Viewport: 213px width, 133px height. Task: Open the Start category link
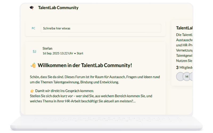point(80,53)
